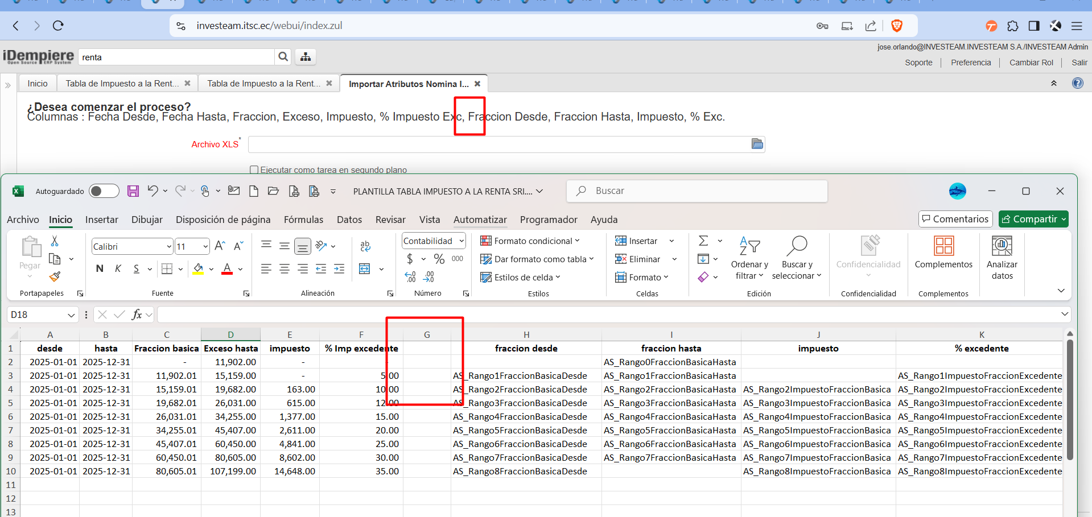Switch to first Tabla de Impuesto tab

(122, 84)
